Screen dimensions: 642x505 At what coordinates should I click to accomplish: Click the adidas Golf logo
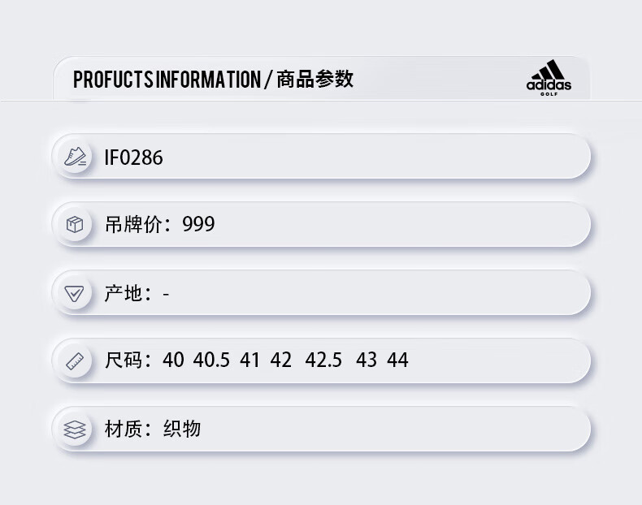[x=549, y=78]
